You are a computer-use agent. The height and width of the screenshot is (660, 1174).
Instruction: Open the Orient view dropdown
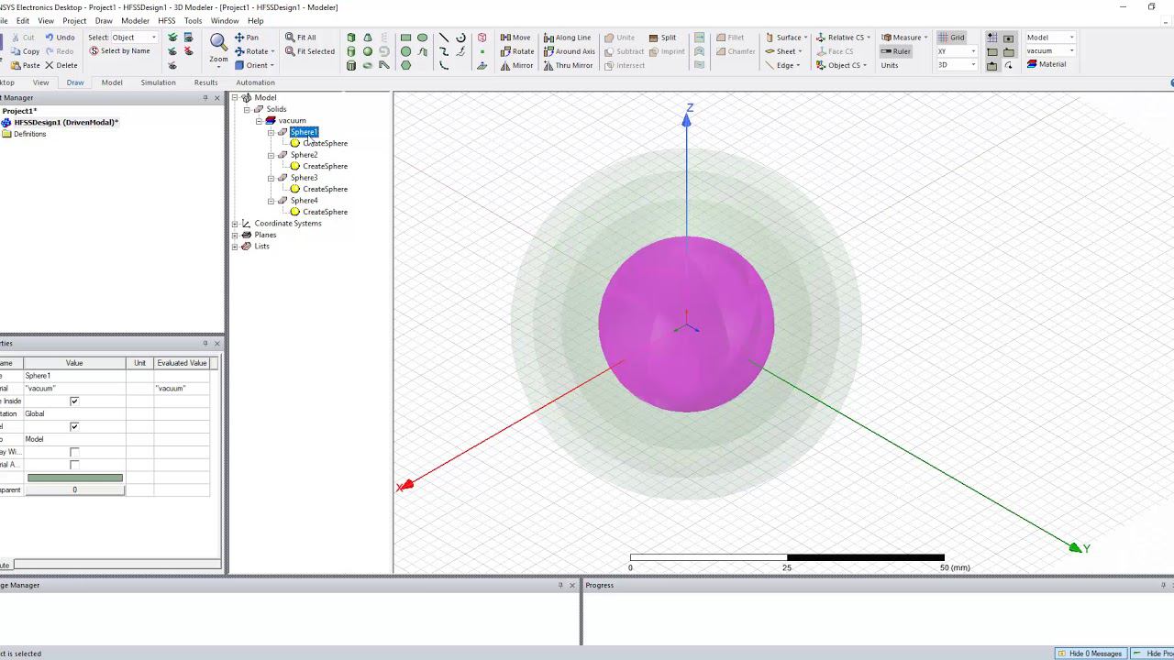[254, 65]
